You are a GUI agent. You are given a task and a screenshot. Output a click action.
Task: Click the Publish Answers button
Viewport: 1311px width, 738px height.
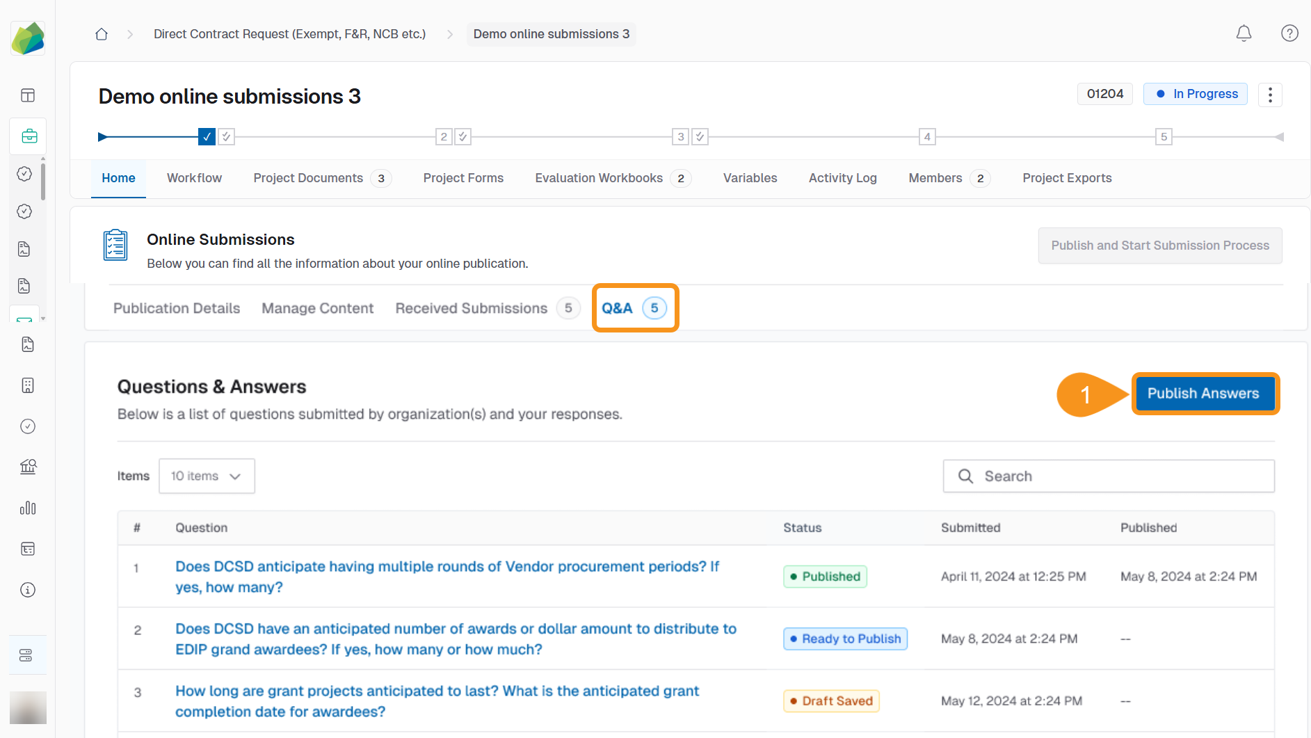tap(1203, 394)
